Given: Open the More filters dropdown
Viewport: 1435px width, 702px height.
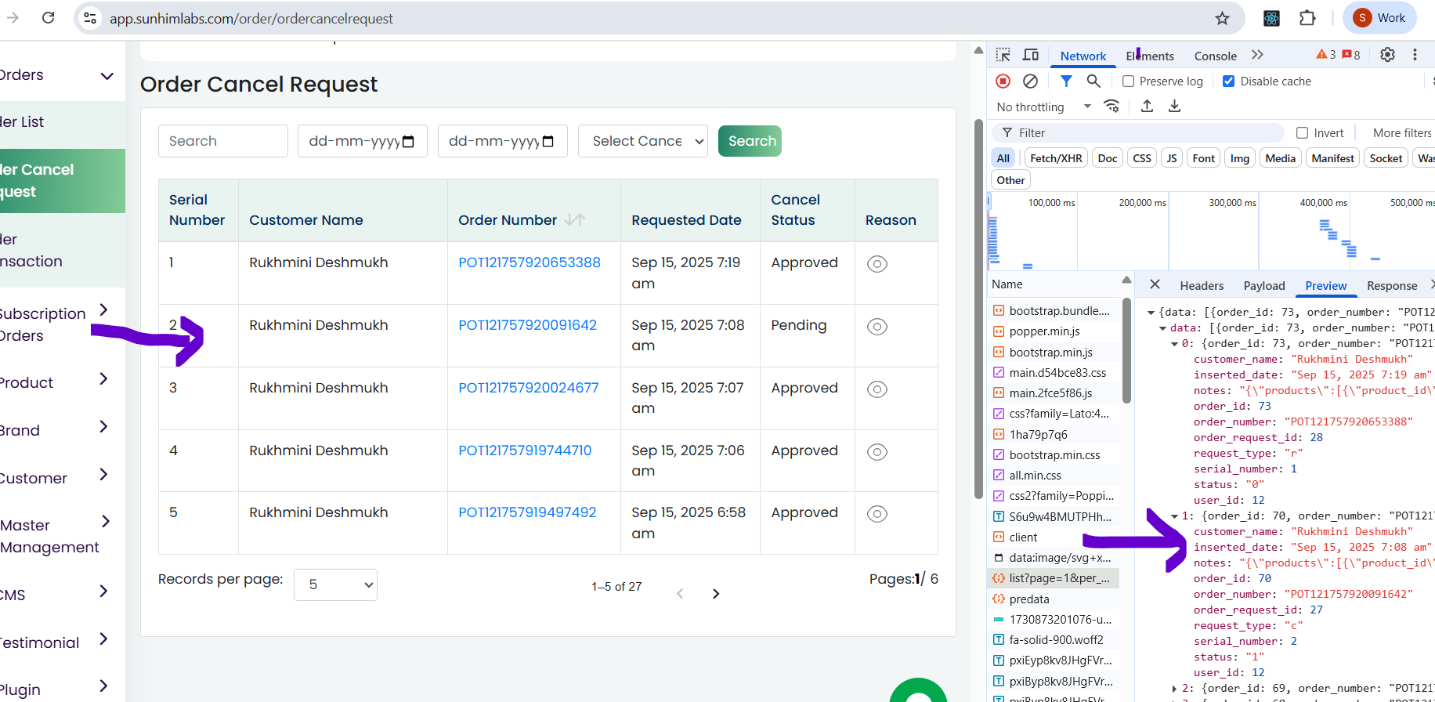Looking at the screenshot, I should click(x=1402, y=132).
